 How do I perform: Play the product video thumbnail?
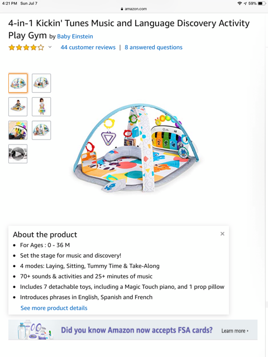point(18,154)
